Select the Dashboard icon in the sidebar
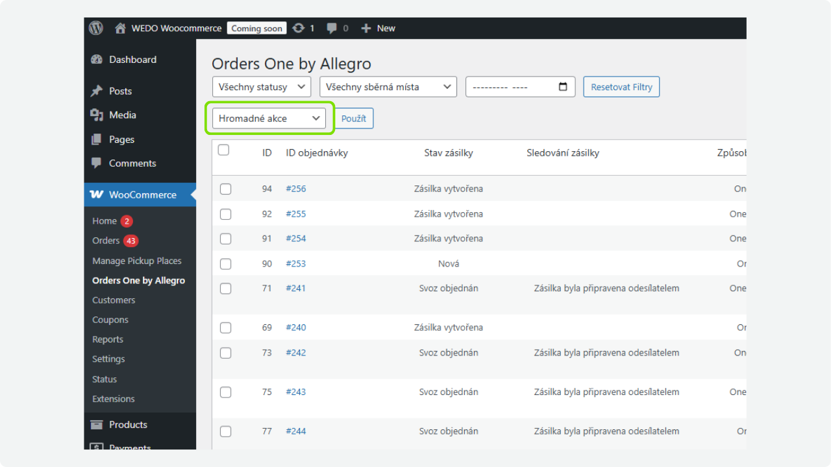Screen dimensions: 831x467 (96, 59)
